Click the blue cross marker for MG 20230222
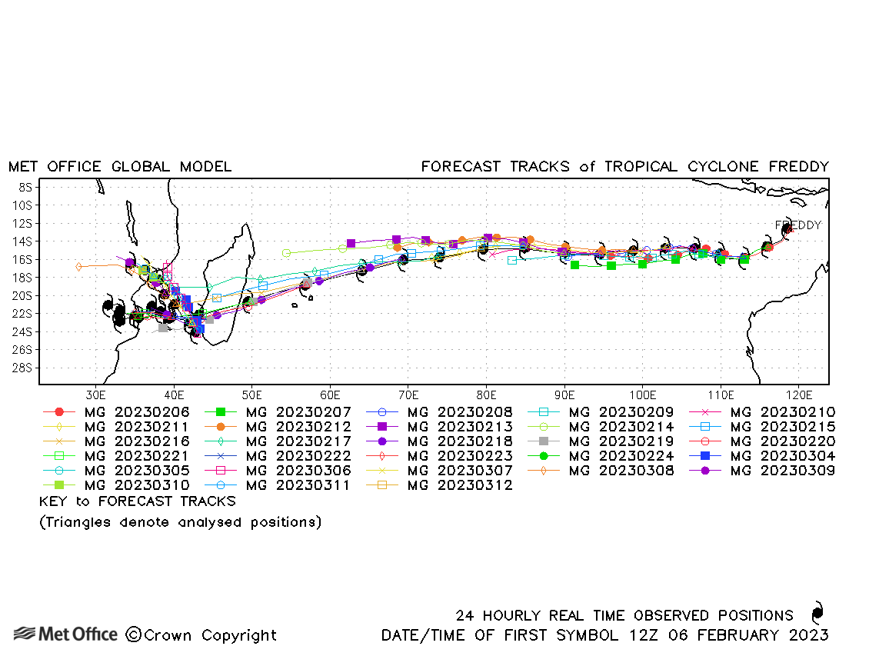 (221, 456)
